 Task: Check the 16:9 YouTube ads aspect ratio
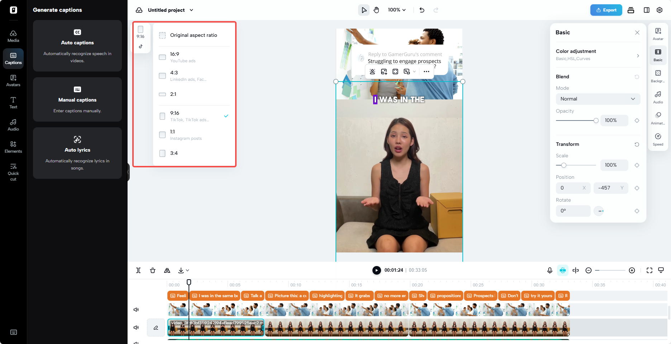(162, 57)
